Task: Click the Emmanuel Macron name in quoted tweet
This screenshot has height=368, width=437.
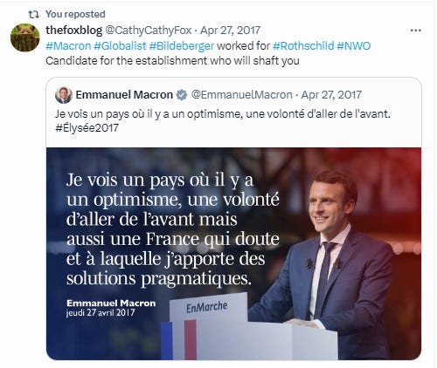Action: [124, 95]
